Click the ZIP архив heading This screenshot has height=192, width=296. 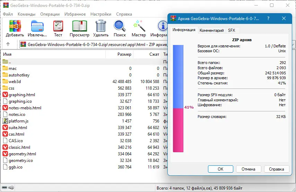click(242, 40)
